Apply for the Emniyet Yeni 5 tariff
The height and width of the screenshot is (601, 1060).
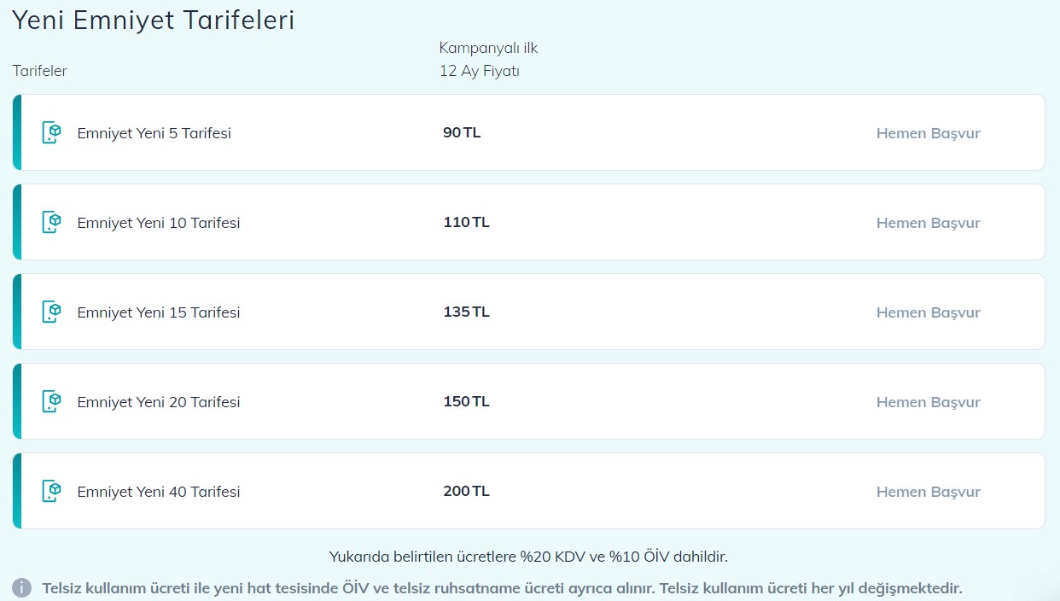929,133
